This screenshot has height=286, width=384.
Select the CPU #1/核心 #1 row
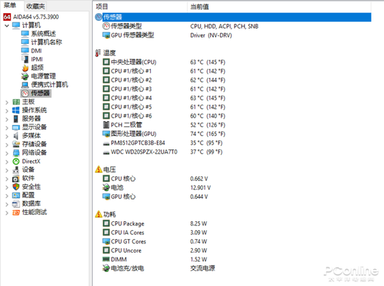(x=232, y=71)
